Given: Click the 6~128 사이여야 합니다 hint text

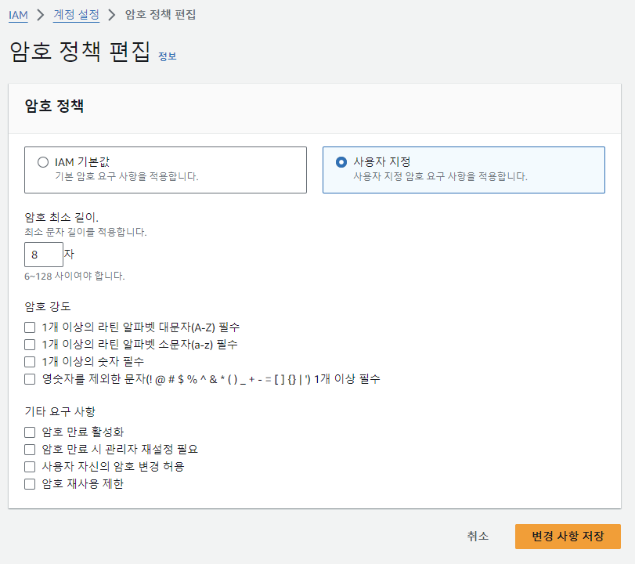Looking at the screenshot, I should [x=74, y=277].
